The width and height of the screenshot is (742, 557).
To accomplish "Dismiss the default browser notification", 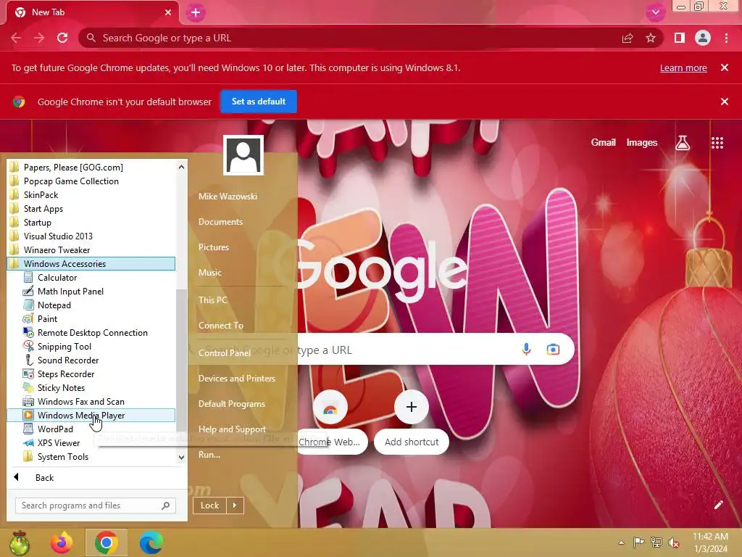I will (724, 102).
